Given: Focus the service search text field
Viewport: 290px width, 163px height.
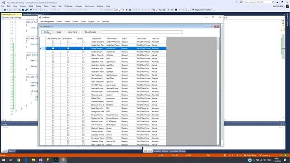Looking at the screenshot, I should click(142, 32).
